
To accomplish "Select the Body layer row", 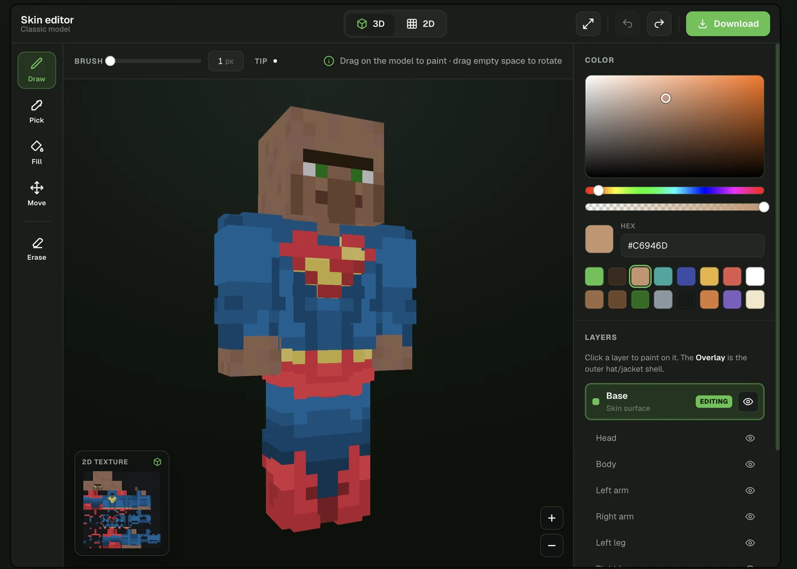I will pyautogui.click(x=675, y=464).
